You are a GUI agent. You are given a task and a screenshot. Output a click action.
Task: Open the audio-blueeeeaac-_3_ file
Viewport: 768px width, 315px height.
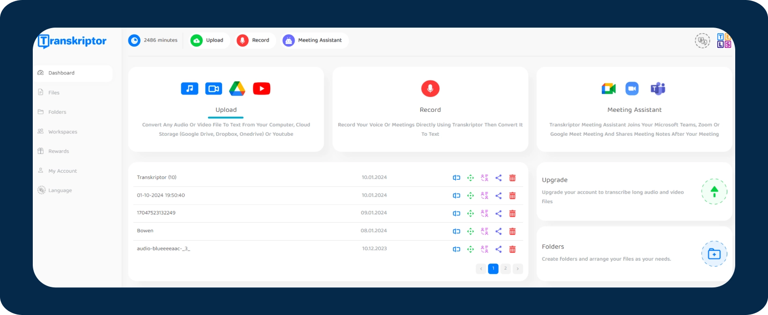163,249
